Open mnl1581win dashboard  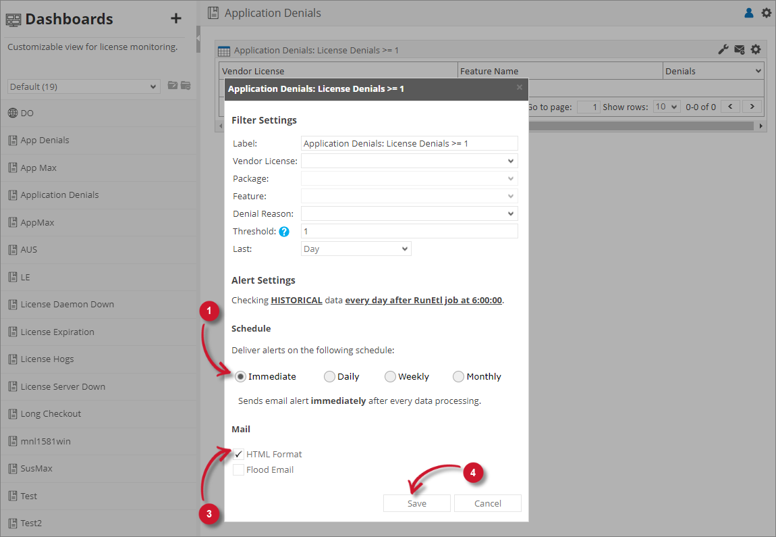coord(99,441)
